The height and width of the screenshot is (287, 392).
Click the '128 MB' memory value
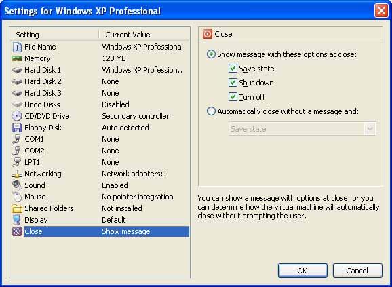(114, 58)
